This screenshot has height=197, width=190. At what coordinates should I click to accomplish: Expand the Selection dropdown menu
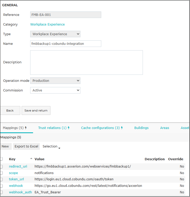click(x=51, y=146)
